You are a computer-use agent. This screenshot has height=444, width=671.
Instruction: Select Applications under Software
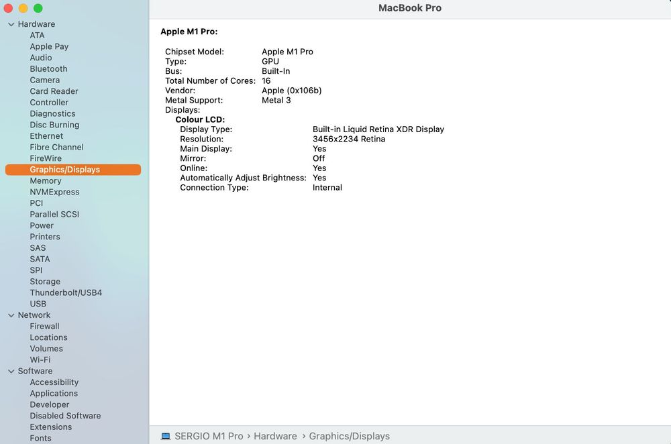tap(54, 394)
